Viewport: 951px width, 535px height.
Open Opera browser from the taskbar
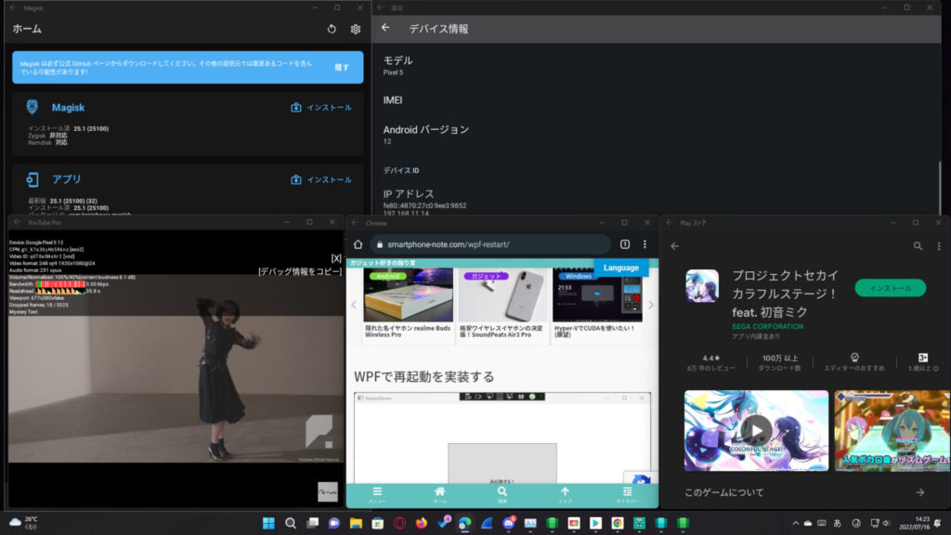399,523
